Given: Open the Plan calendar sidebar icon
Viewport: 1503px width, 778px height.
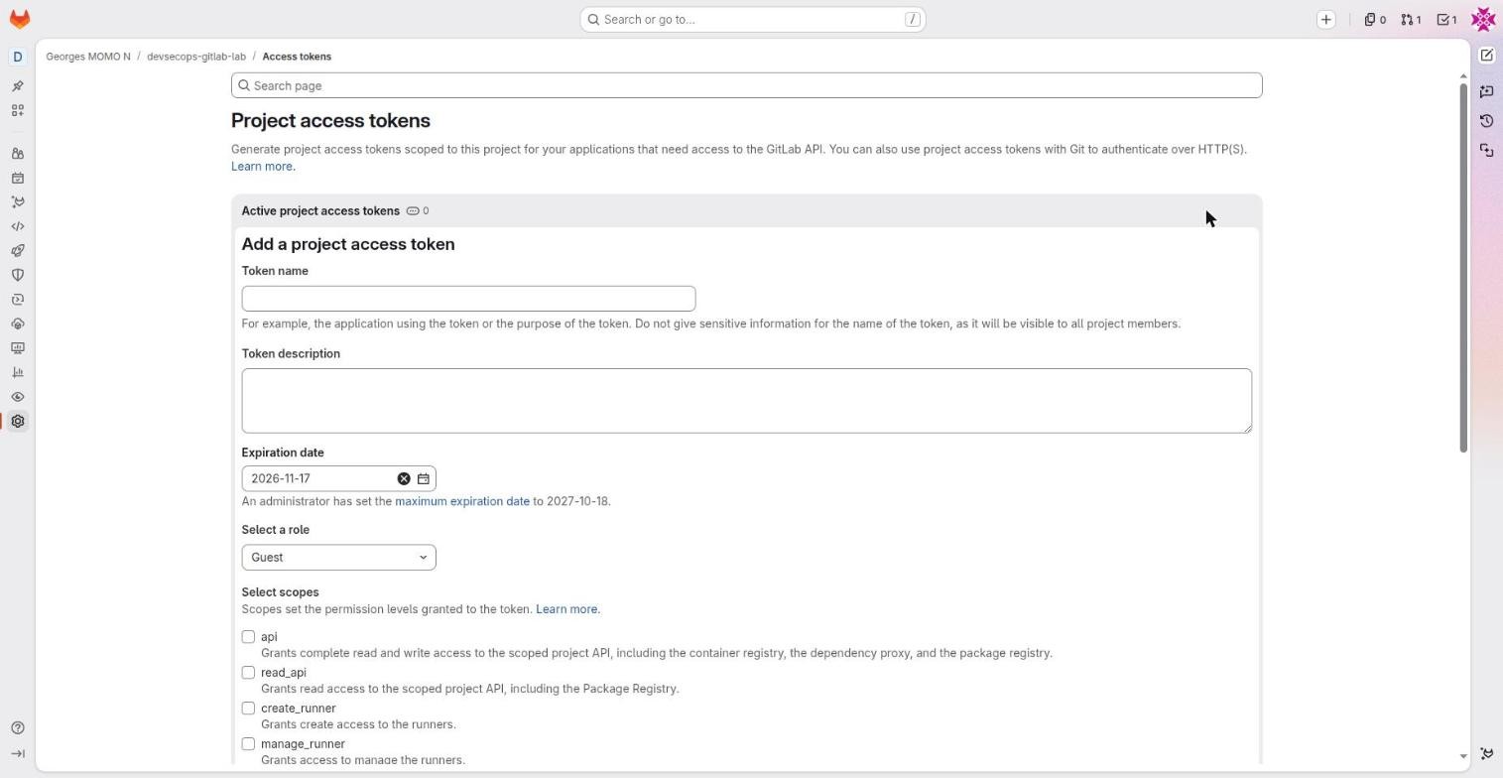Looking at the screenshot, I should [18, 179].
